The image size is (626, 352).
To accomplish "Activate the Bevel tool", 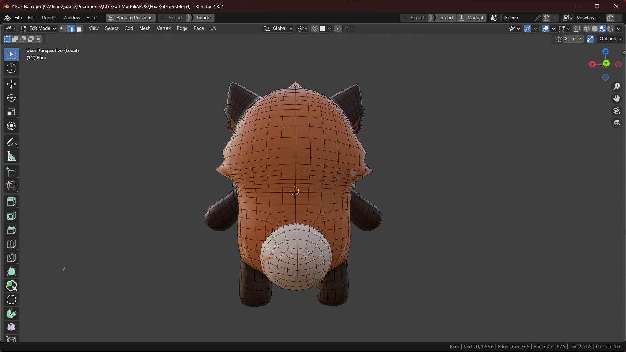I will (11, 230).
